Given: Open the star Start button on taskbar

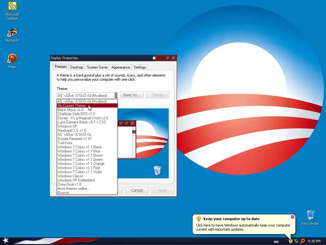Looking at the screenshot, I should point(6,241).
